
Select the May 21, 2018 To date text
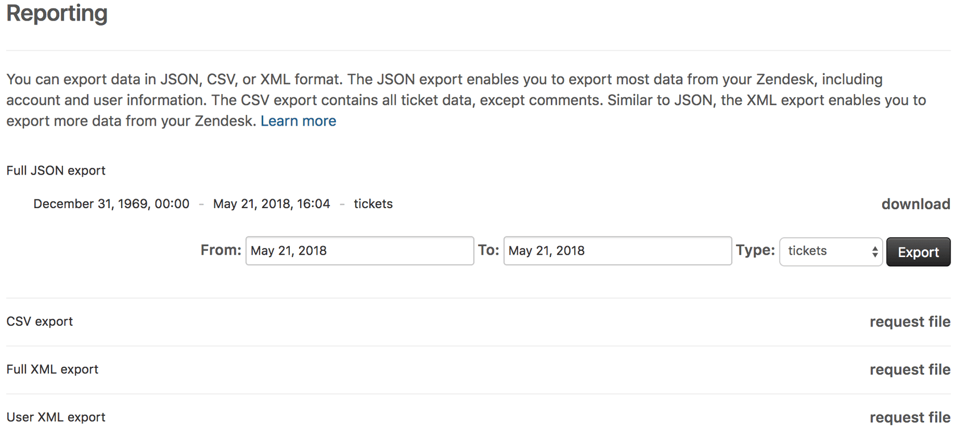(x=547, y=250)
